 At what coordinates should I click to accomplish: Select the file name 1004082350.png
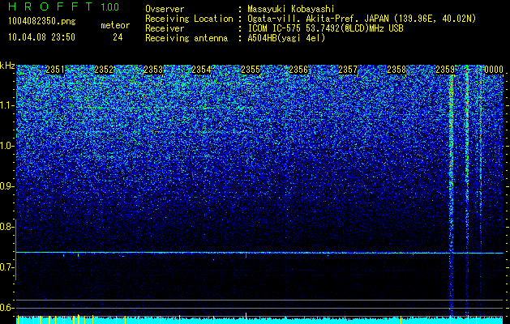coord(42,22)
